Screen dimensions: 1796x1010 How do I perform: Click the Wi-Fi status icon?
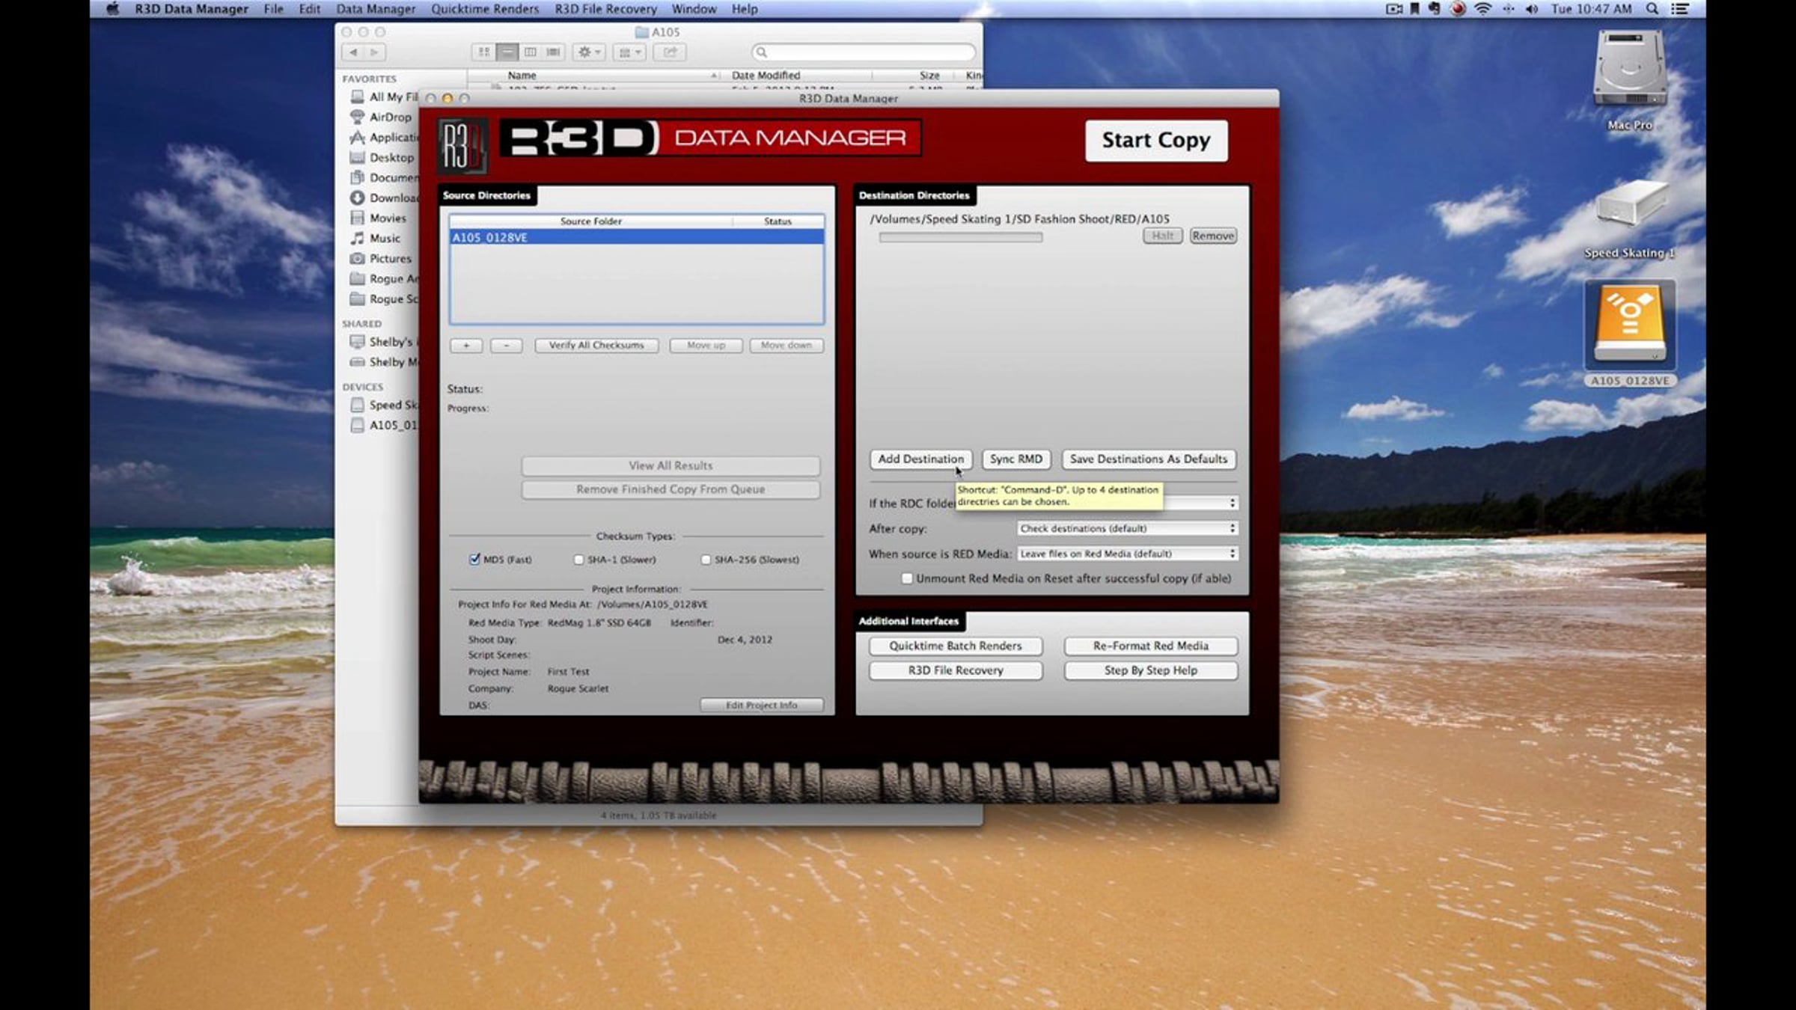(x=1482, y=9)
